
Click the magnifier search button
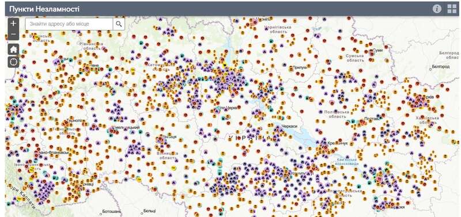click(119, 24)
